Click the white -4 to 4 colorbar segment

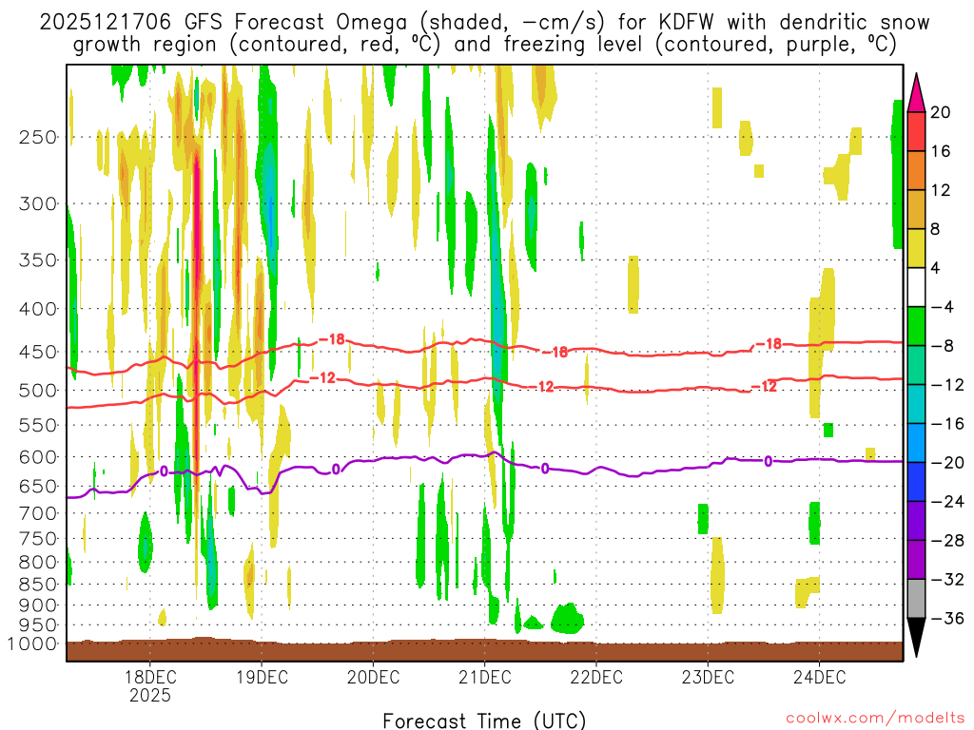click(916, 287)
